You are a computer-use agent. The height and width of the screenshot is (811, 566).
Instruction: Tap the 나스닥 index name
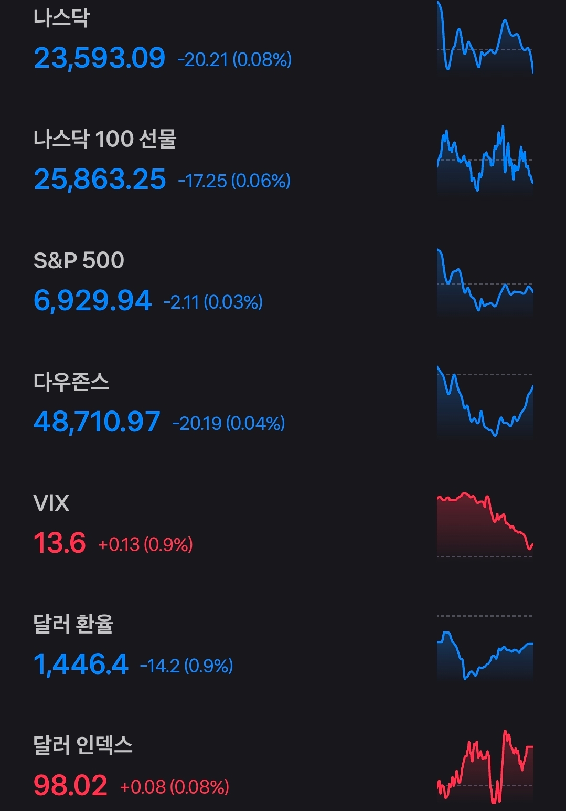[x=61, y=18]
